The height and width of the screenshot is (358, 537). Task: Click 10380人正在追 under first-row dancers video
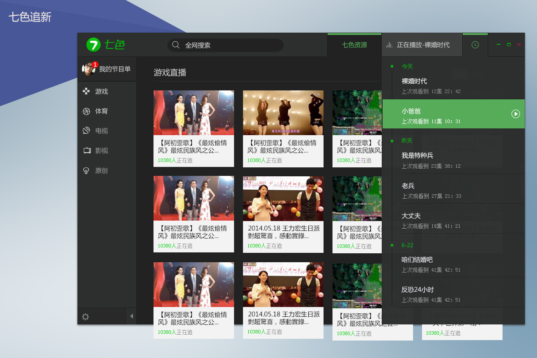[x=265, y=160]
